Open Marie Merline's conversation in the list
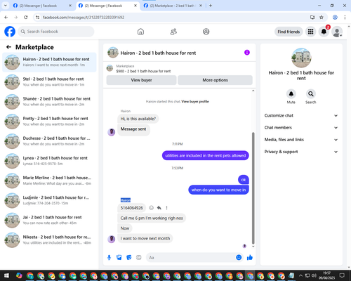The height and width of the screenshot is (281, 351). point(49,181)
